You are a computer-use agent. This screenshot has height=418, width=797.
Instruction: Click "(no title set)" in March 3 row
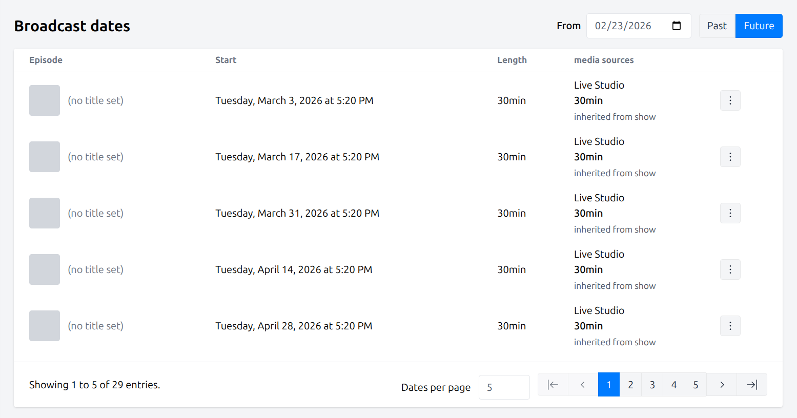click(x=96, y=101)
